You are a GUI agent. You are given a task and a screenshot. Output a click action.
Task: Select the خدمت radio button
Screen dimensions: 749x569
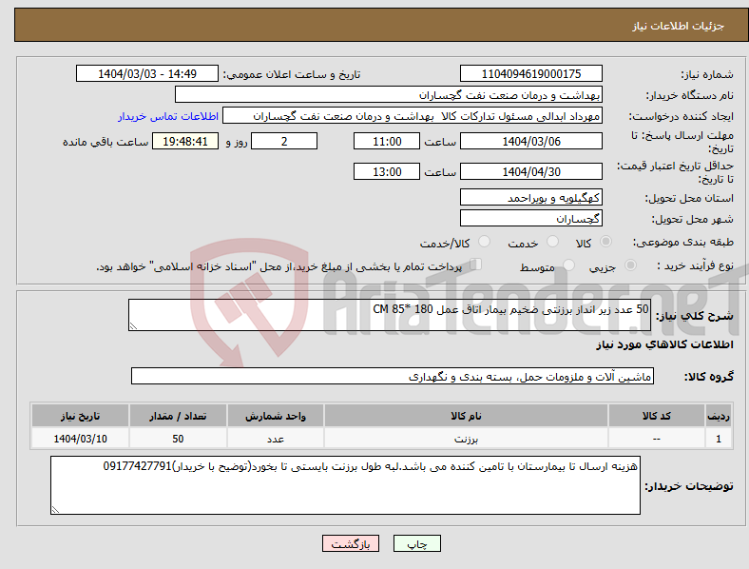click(552, 242)
